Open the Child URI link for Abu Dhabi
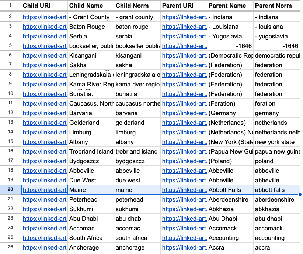 tap(44, 219)
